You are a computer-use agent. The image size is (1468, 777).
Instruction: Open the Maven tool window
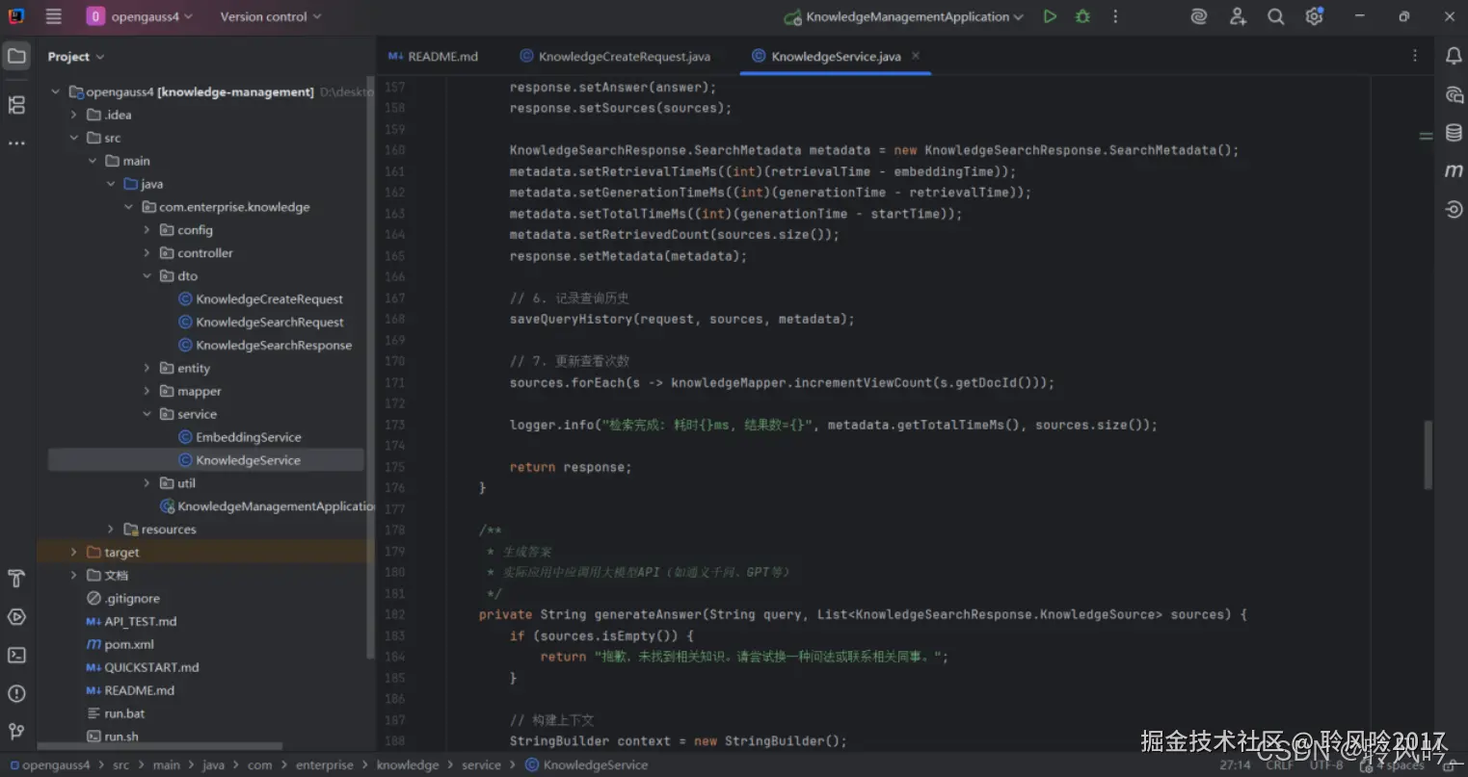click(1454, 170)
